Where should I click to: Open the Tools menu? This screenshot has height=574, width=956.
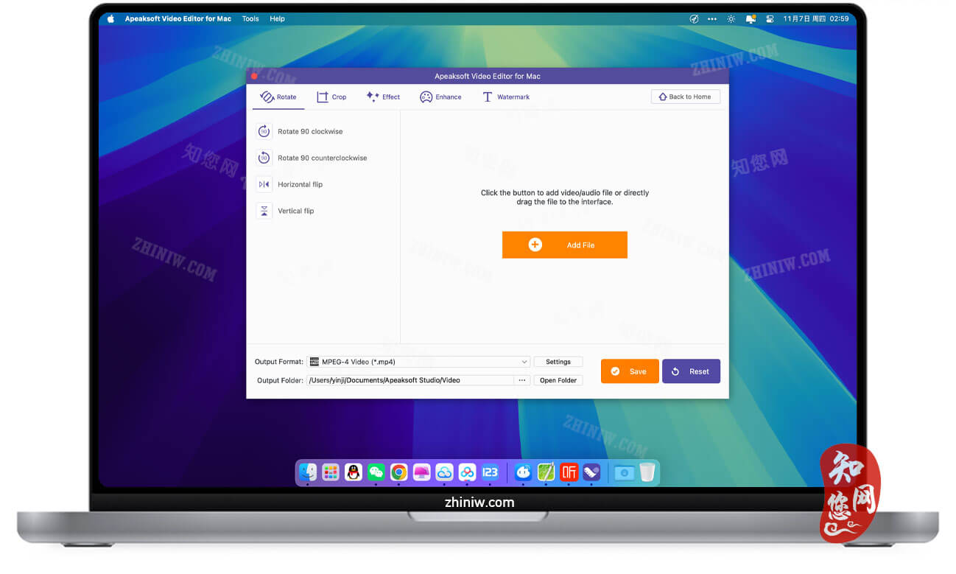pos(250,18)
